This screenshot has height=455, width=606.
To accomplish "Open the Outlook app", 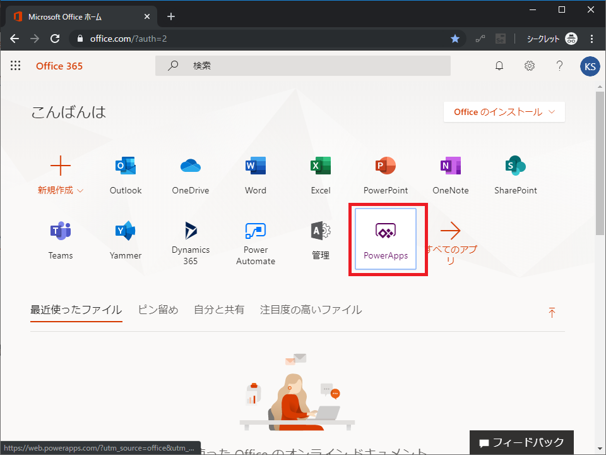I will click(x=126, y=175).
